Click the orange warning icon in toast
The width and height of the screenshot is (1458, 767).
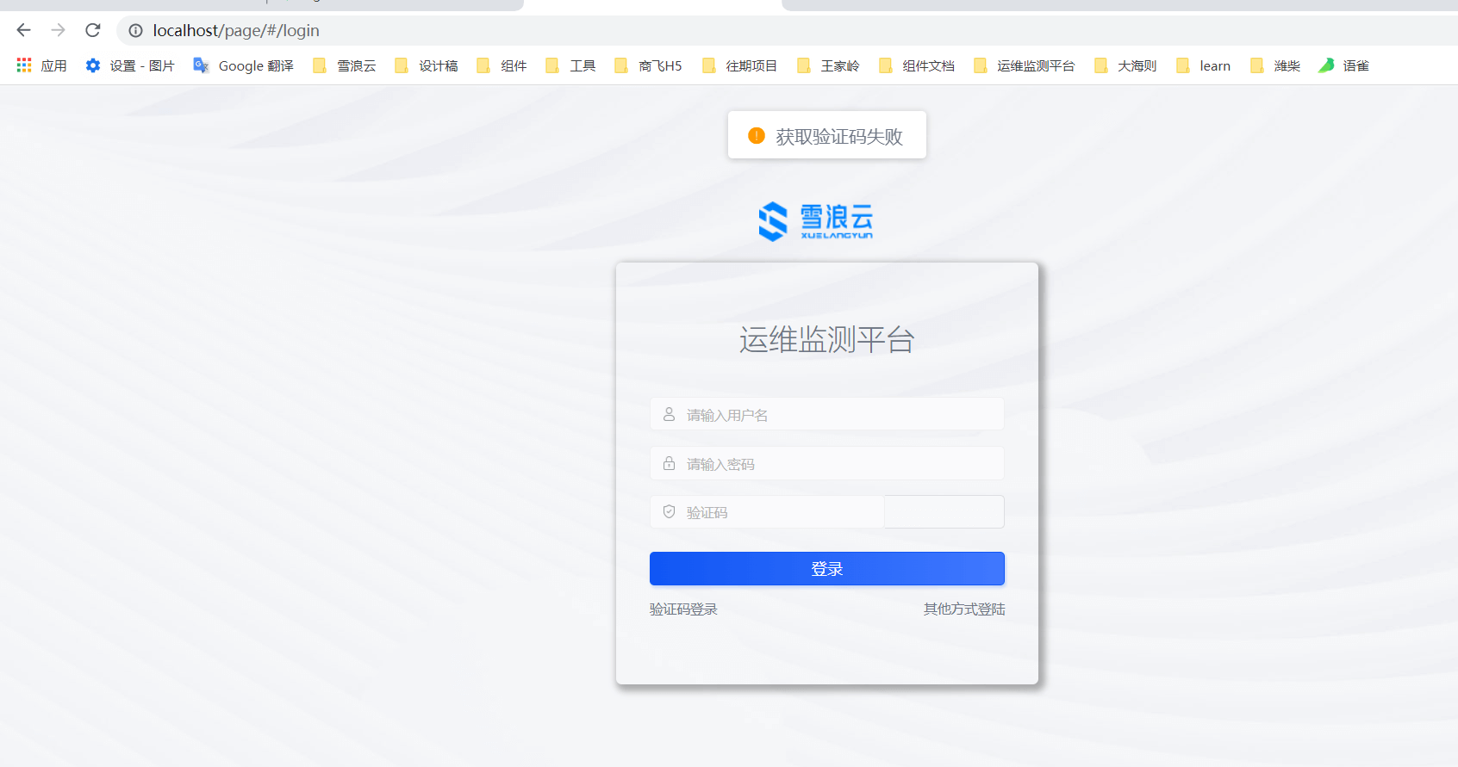(x=757, y=135)
